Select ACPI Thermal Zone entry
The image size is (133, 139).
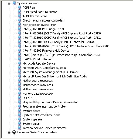pos(35,16)
